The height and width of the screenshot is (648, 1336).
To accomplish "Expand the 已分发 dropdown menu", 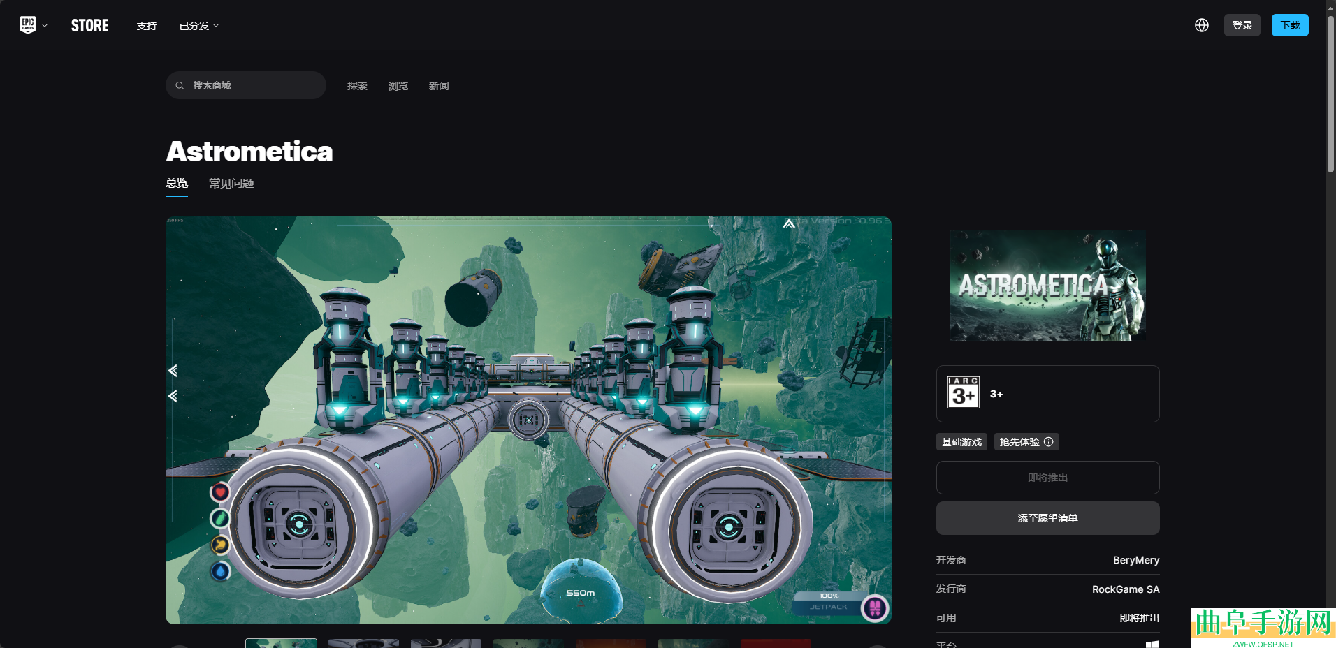I will coord(199,26).
